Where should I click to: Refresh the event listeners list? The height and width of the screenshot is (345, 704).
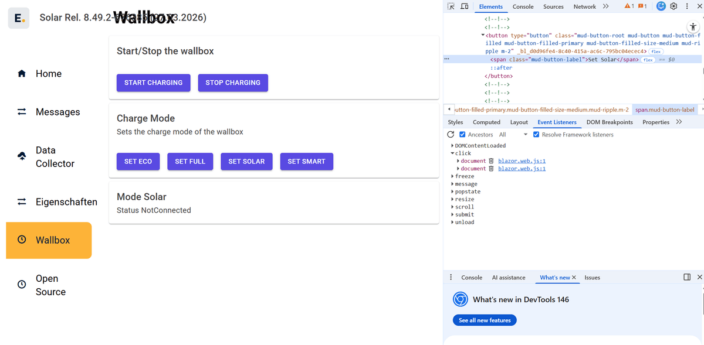(451, 134)
